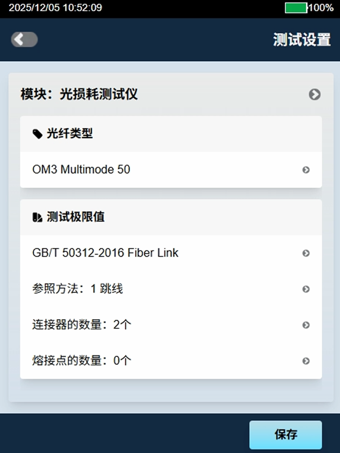The image size is (340, 453).
Task: Click the arrow on 连接器的数量 row
Action: (306, 325)
